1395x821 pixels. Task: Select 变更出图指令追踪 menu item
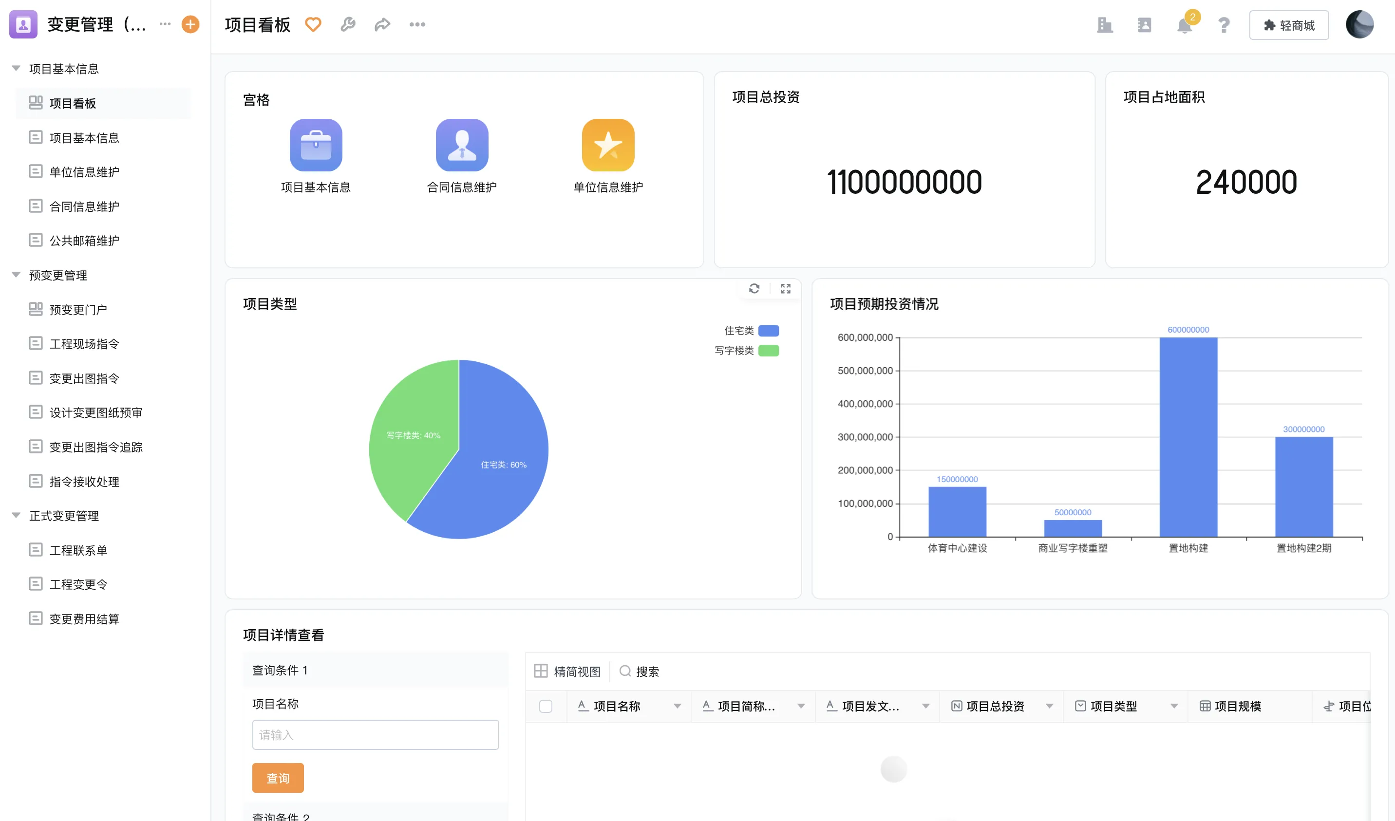[96, 447]
